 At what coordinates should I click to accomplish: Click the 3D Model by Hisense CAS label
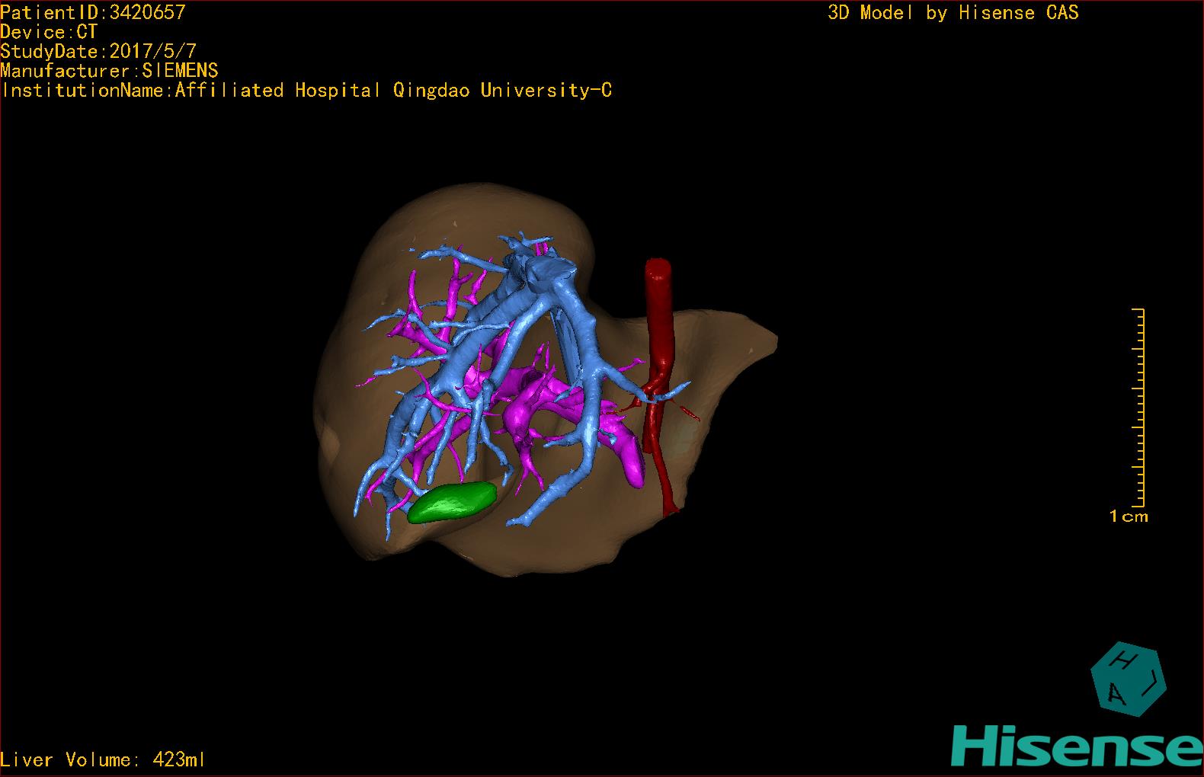pyautogui.click(x=953, y=12)
